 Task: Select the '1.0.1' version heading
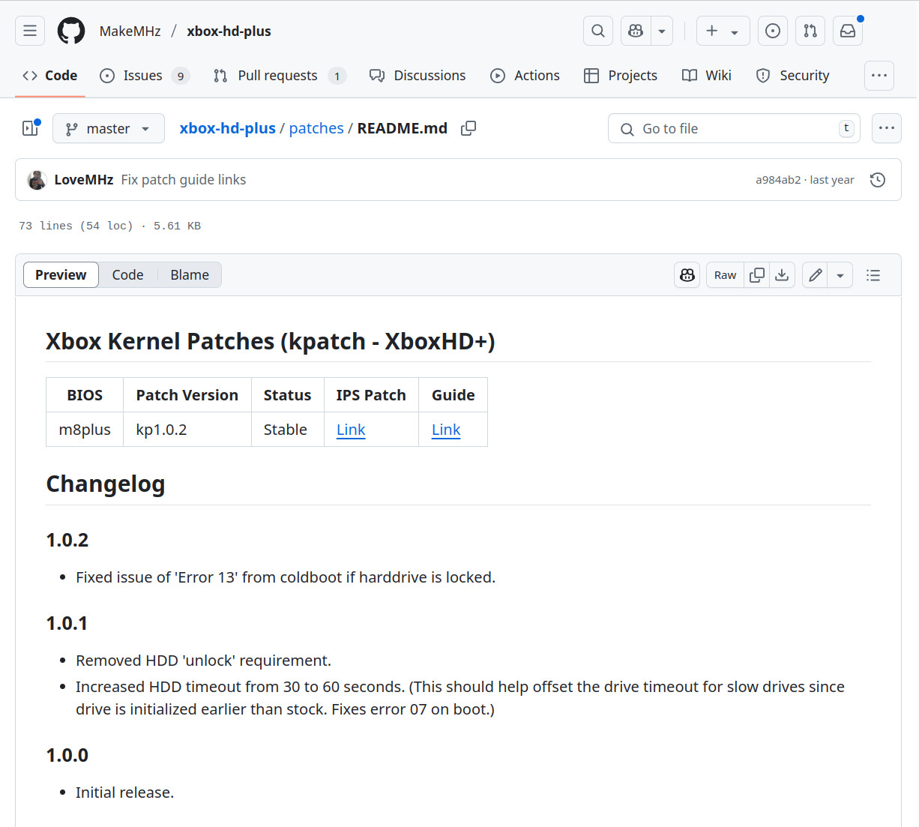coord(67,623)
